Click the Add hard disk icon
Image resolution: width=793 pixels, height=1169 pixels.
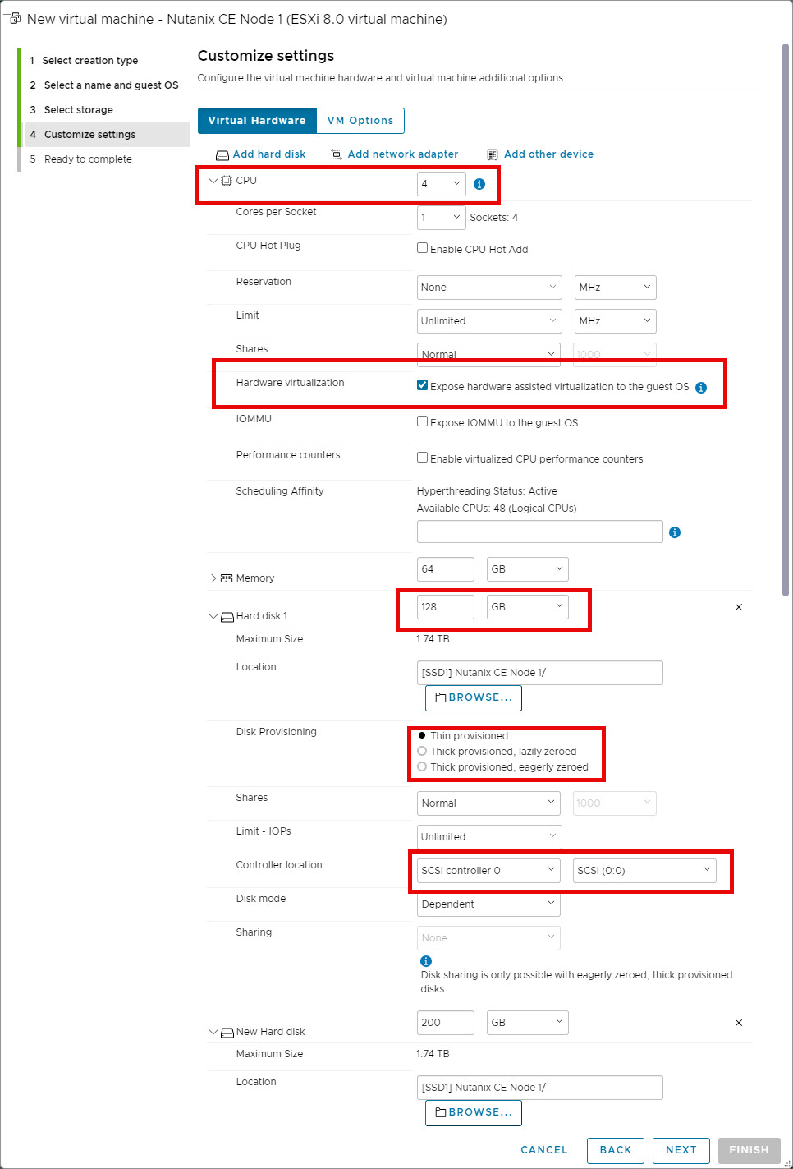(222, 154)
